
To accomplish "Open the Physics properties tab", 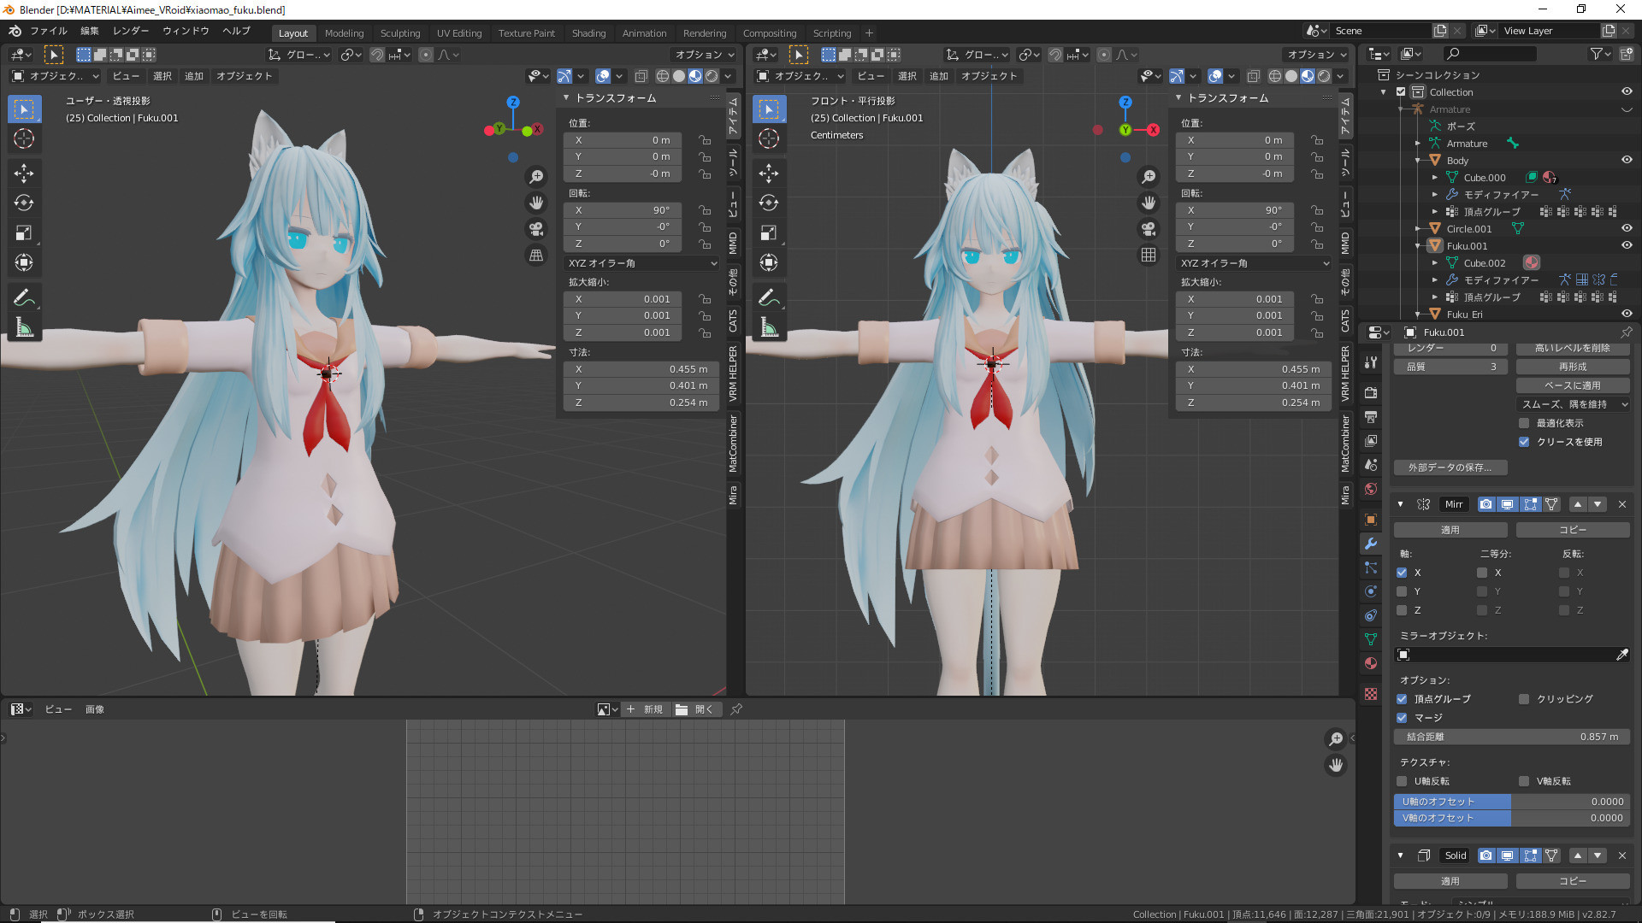I will click(x=1371, y=591).
